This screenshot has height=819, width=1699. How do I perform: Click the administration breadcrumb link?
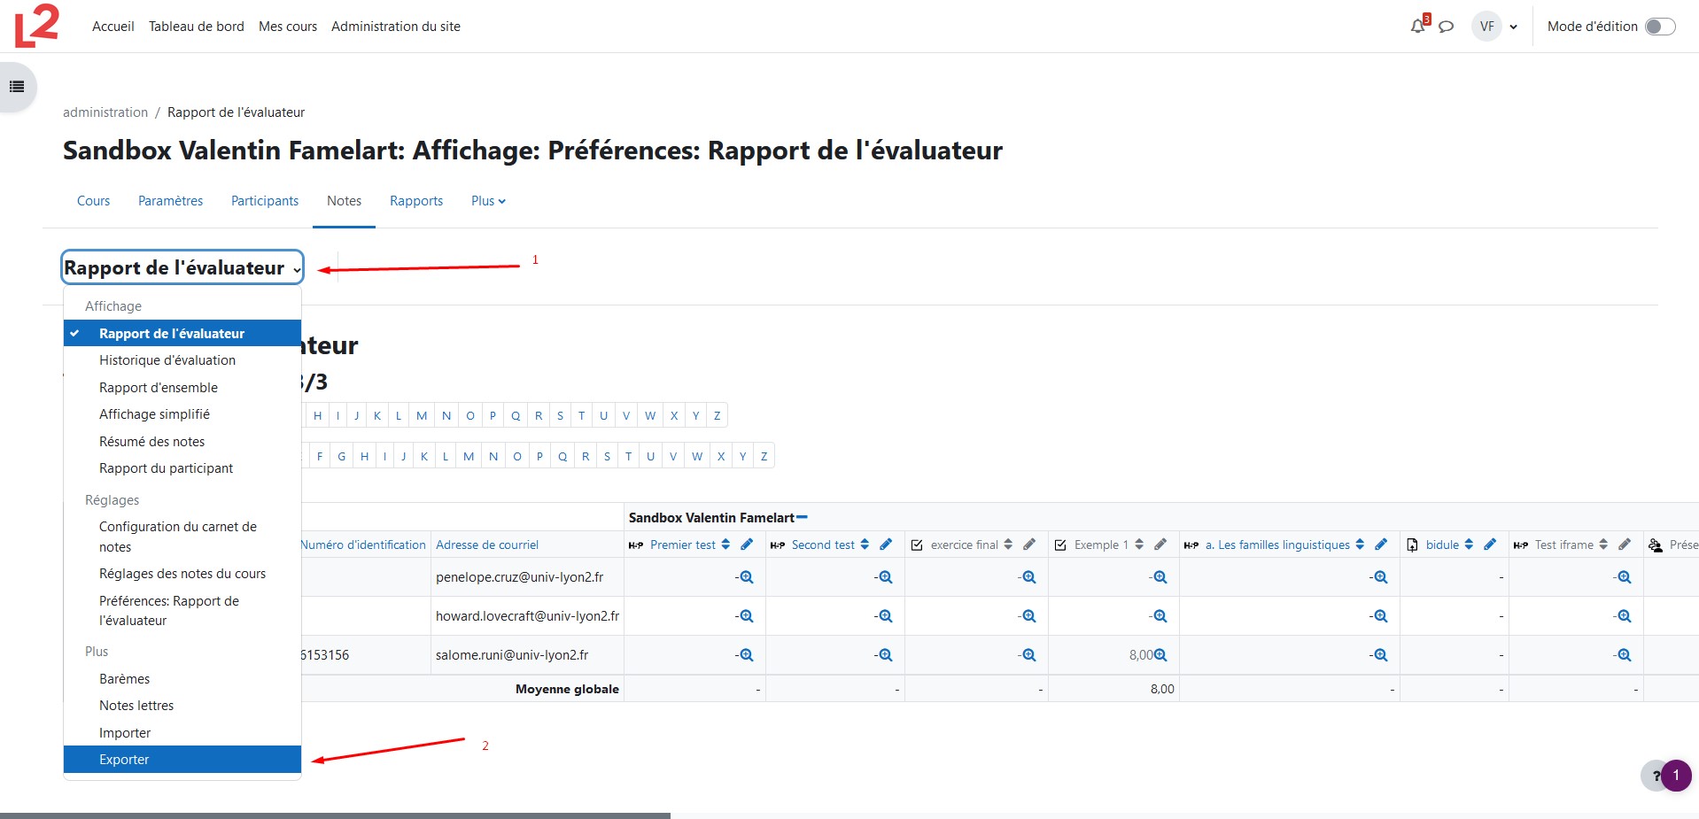105,112
